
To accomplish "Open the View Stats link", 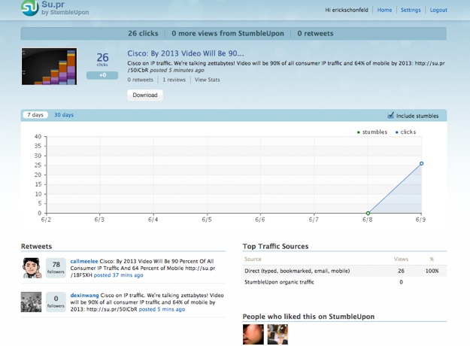I will (207, 80).
